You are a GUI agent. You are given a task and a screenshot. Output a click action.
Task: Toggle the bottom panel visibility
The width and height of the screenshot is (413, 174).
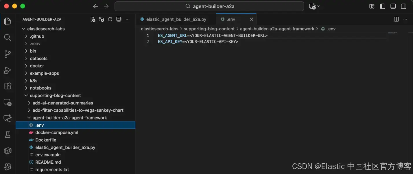393,6
